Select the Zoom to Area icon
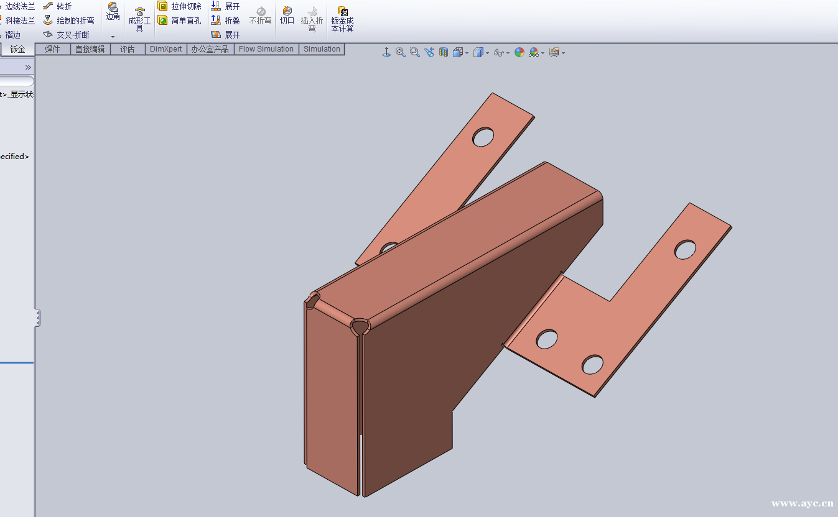 415,53
